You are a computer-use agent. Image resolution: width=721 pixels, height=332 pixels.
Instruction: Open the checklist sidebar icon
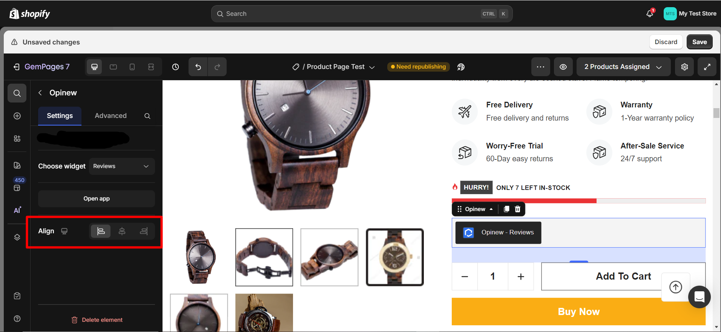coord(17,296)
